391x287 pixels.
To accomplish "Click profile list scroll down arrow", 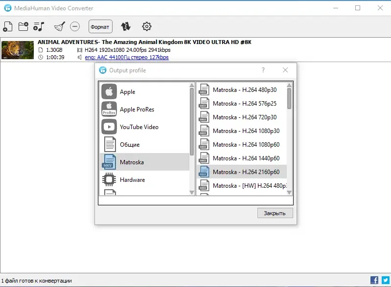I will tap(289, 192).
